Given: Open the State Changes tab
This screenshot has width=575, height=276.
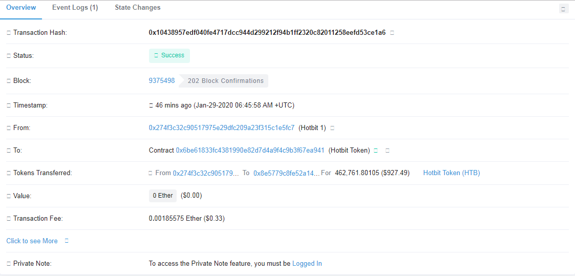Looking at the screenshot, I should [x=138, y=8].
